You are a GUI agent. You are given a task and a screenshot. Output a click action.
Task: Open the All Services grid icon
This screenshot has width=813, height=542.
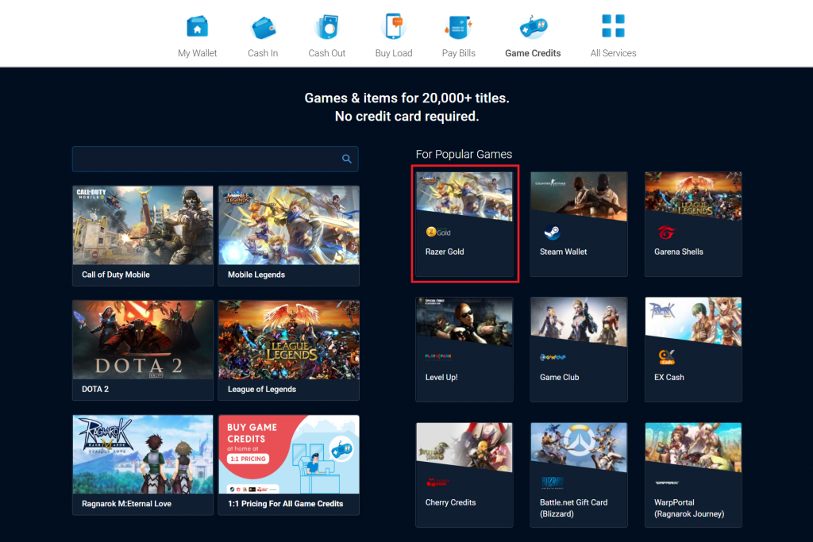[613, 26]
